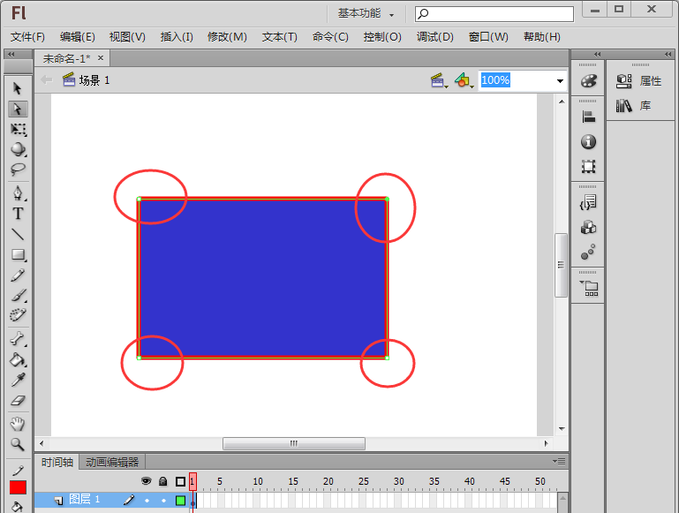Viewport: 679px width, 513px height.
Task: Toggle show all layers as outlines
Action: 181,481
